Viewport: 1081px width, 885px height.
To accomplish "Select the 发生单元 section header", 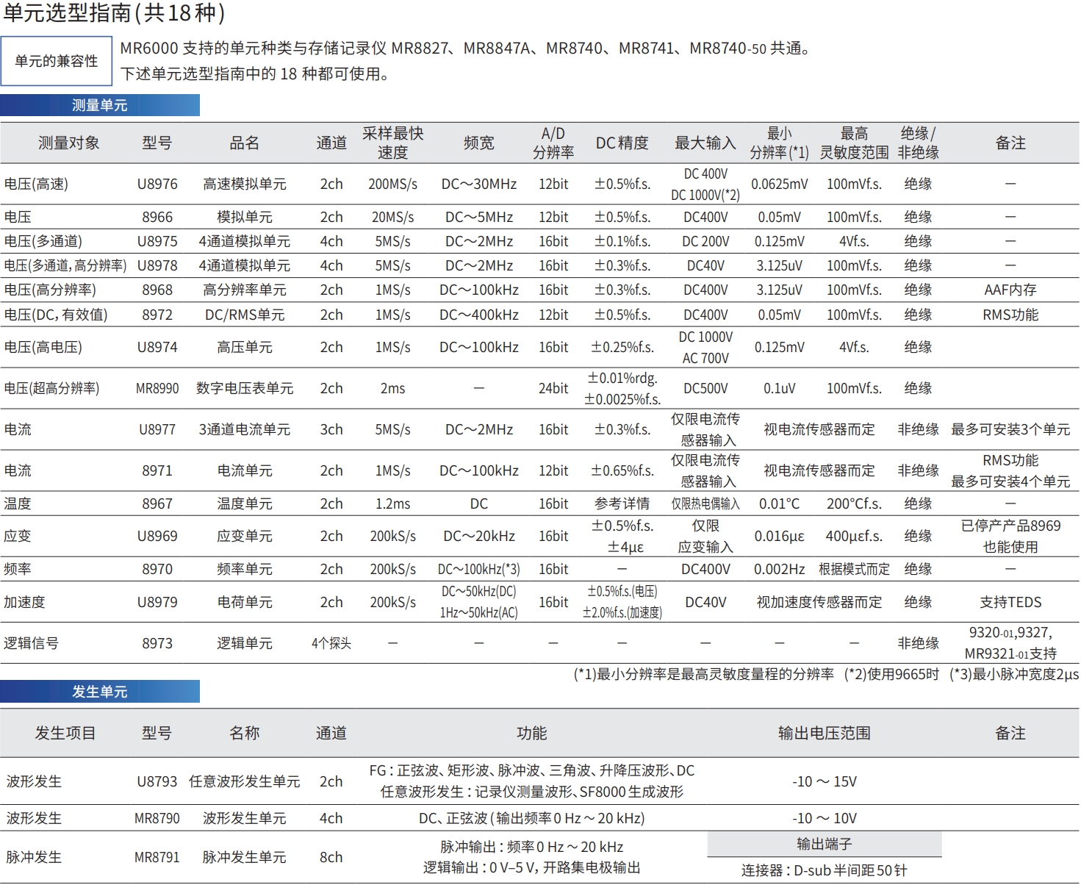I will click(x=100, y=692).
